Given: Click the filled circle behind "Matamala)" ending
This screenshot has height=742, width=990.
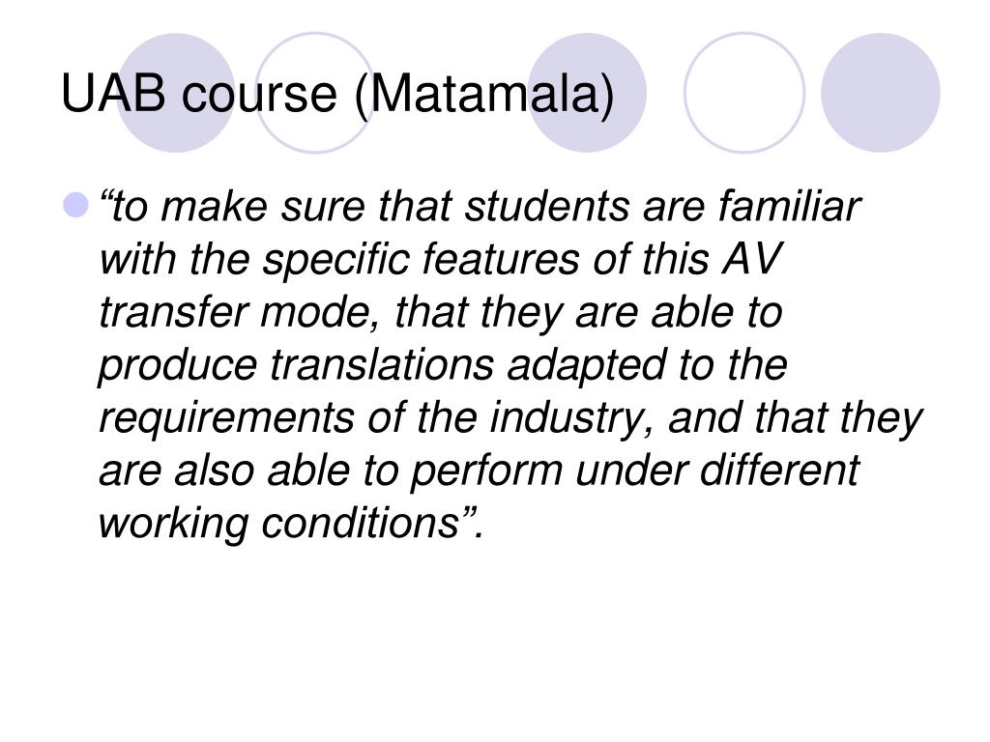Looking at the screenshot, I should click(x=587, y=93).
